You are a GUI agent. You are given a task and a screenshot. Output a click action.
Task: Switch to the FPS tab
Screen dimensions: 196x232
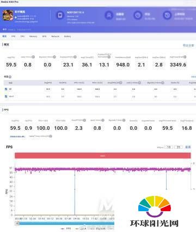(x=14, y=37)
